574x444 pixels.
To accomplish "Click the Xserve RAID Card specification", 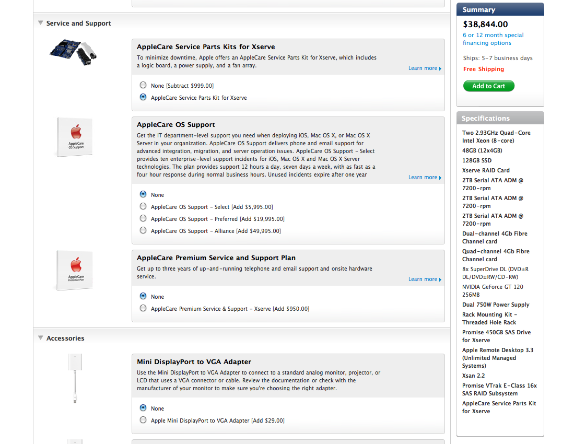I will pyautogui.click(x=486, y=170).
